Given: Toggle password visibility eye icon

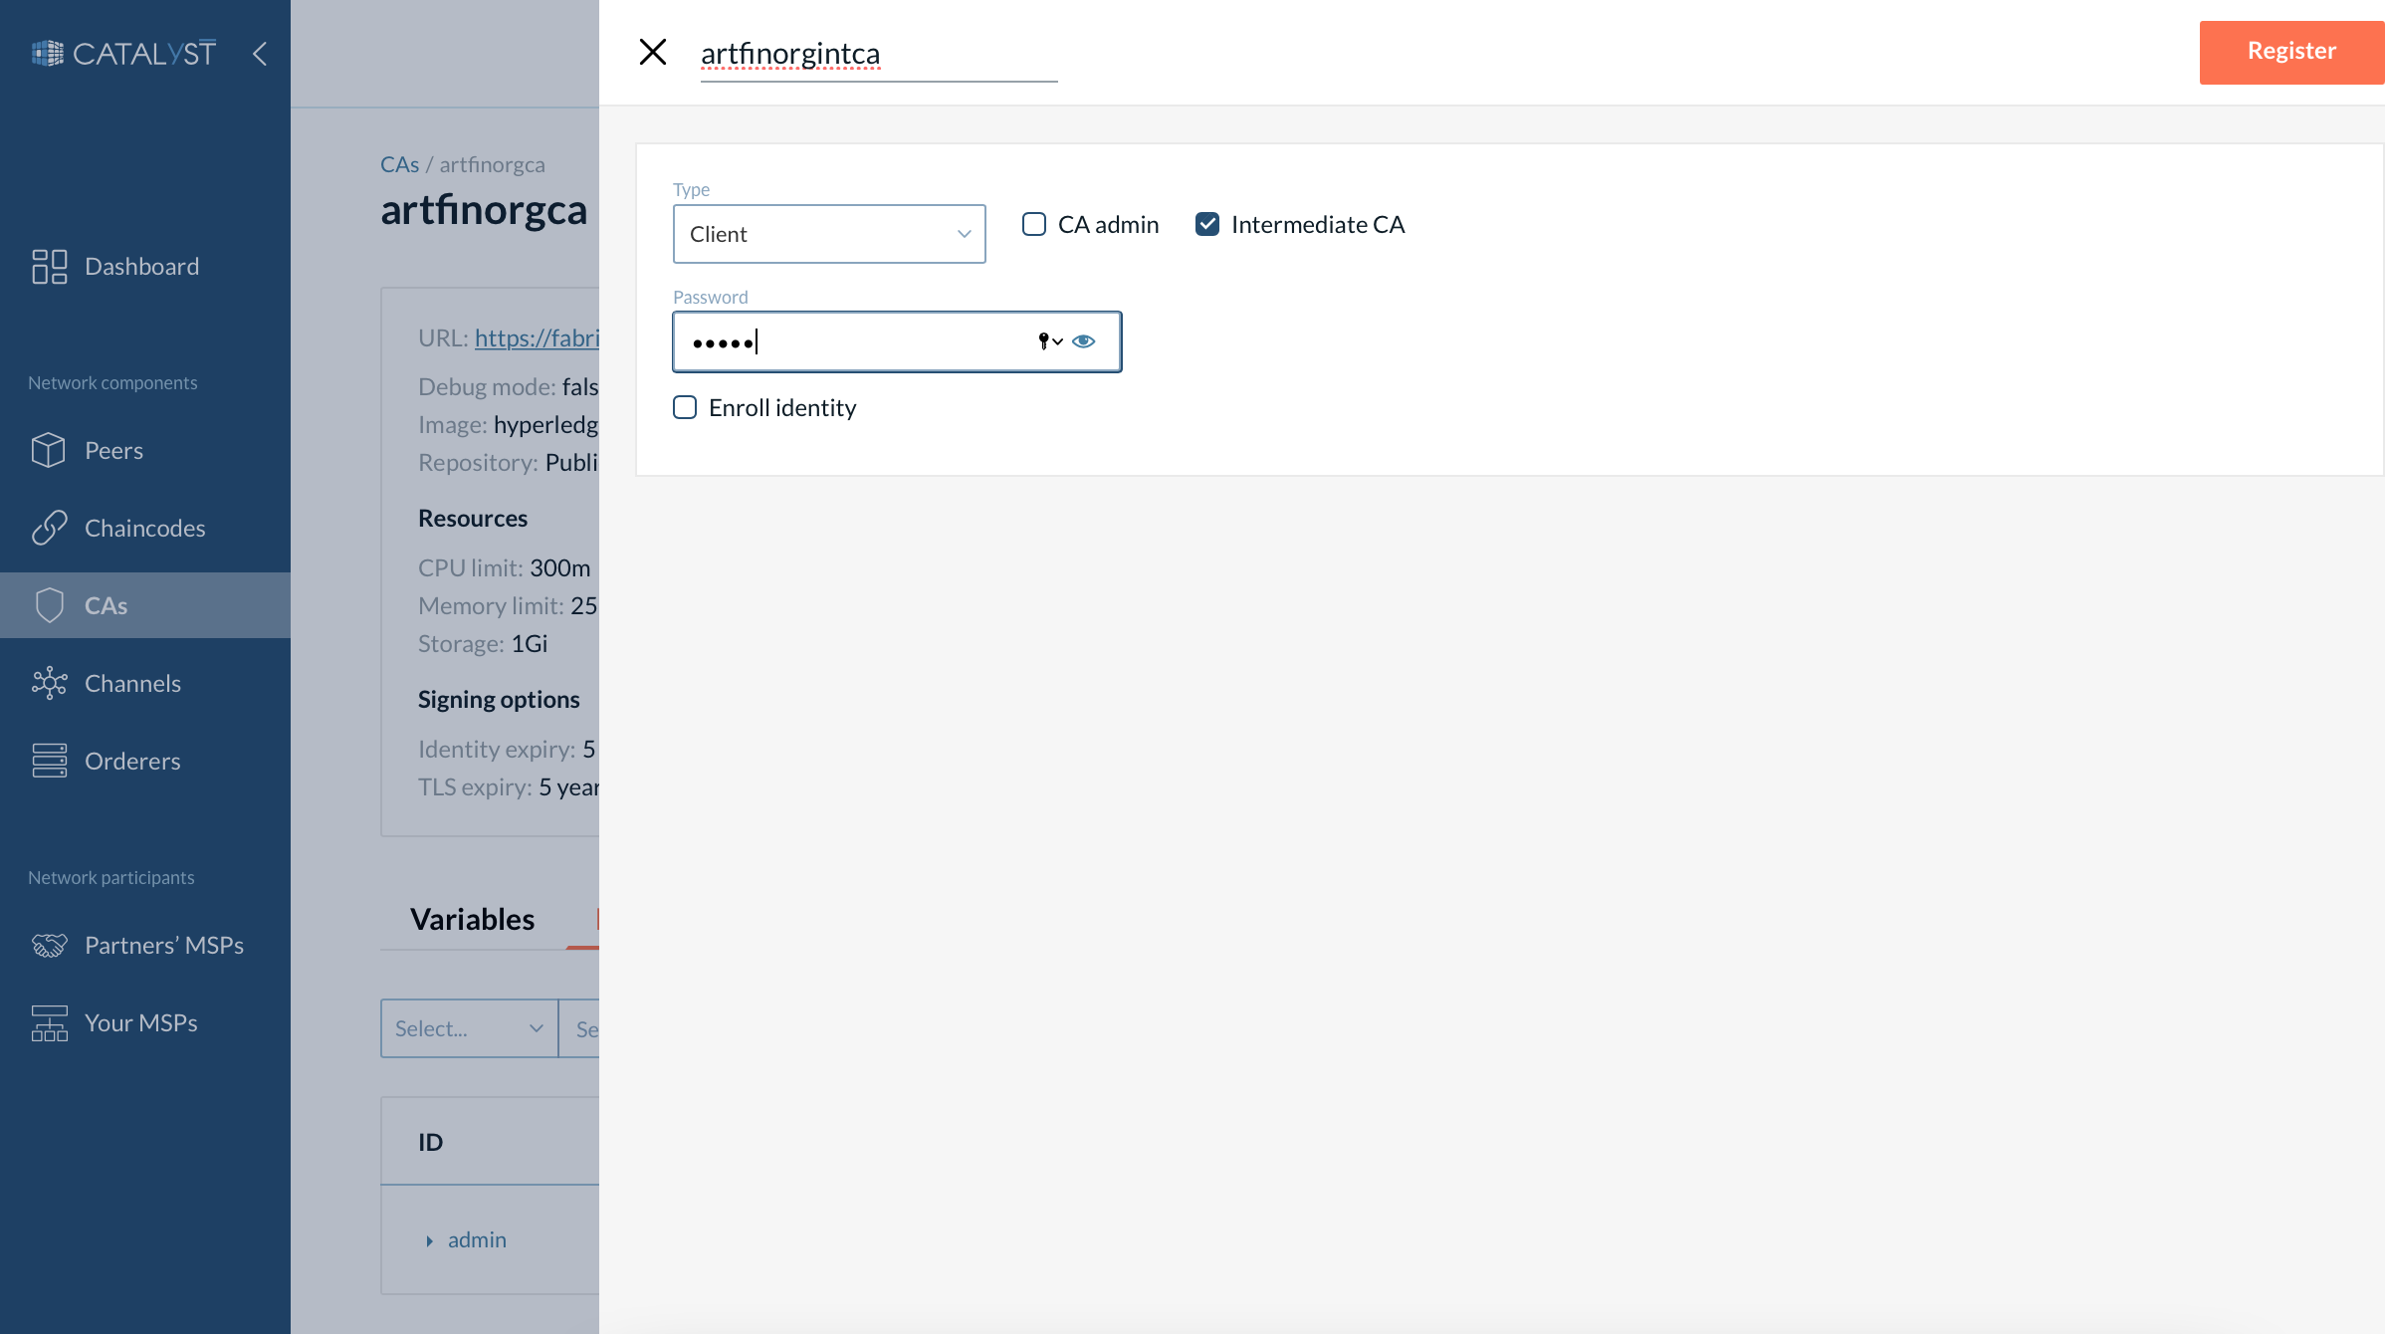Looking at the screenshot, I should [1083, 339].
